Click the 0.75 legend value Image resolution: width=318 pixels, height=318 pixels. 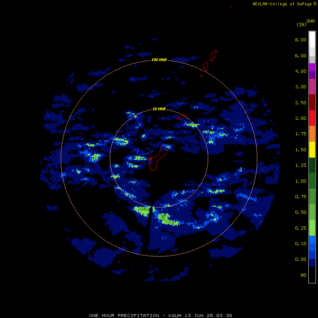point(301,197)
